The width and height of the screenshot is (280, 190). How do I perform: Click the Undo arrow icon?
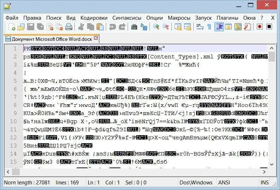112,27
